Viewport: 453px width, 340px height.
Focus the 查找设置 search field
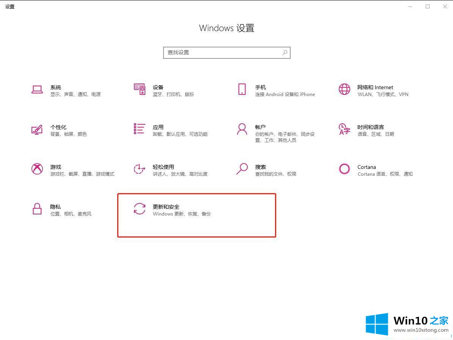pos(227,53)
